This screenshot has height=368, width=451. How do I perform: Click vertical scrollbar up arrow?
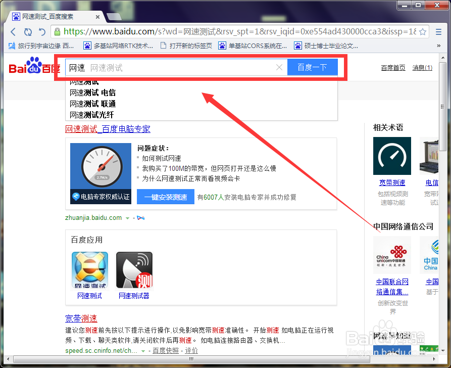[442, 58]
